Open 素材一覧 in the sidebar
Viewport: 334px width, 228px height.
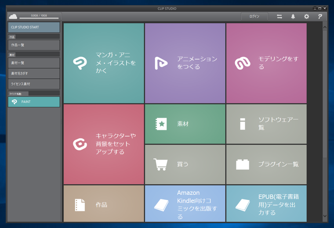point(34,63)
